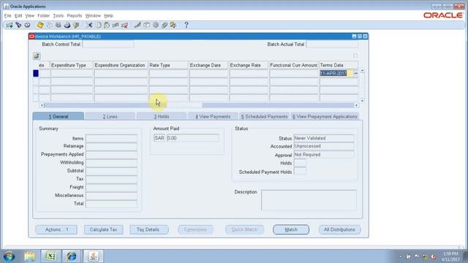This screenshot has height=263, width=468.
Task: Click the Amount Paid 0.00 field
Action: point(193,138)
